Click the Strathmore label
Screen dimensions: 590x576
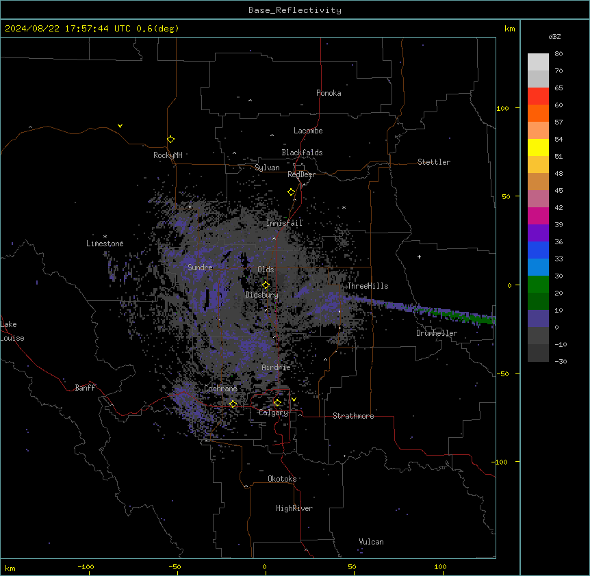353,416
